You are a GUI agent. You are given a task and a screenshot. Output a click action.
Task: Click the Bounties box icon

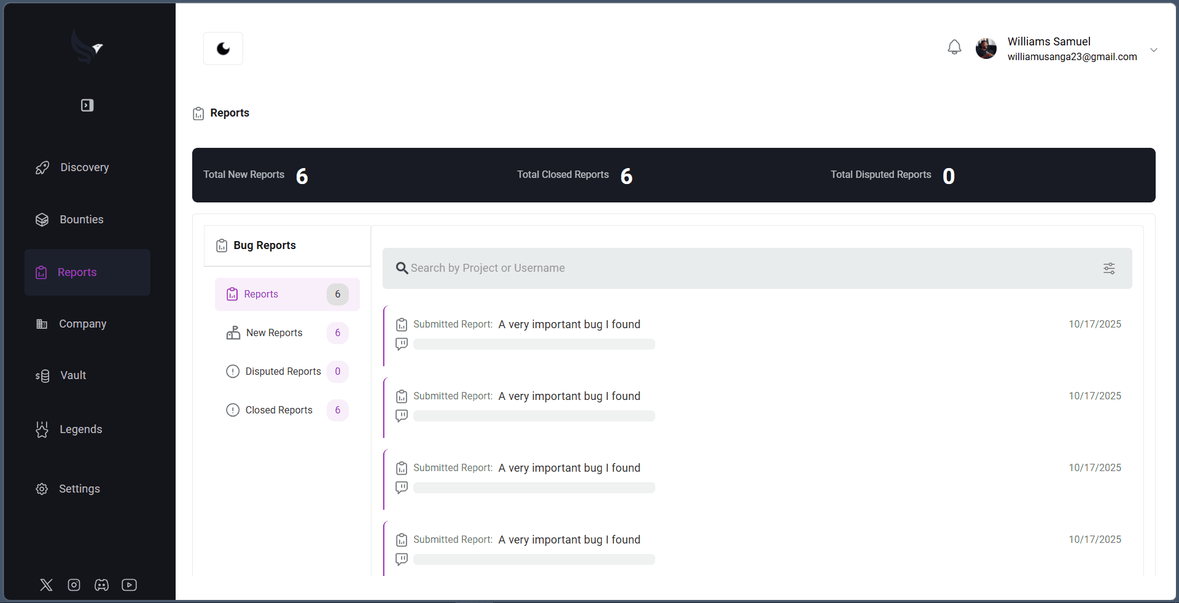[x=42, y=220]
